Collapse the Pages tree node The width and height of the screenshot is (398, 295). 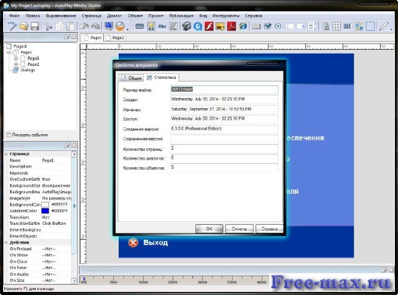[9, 52]
